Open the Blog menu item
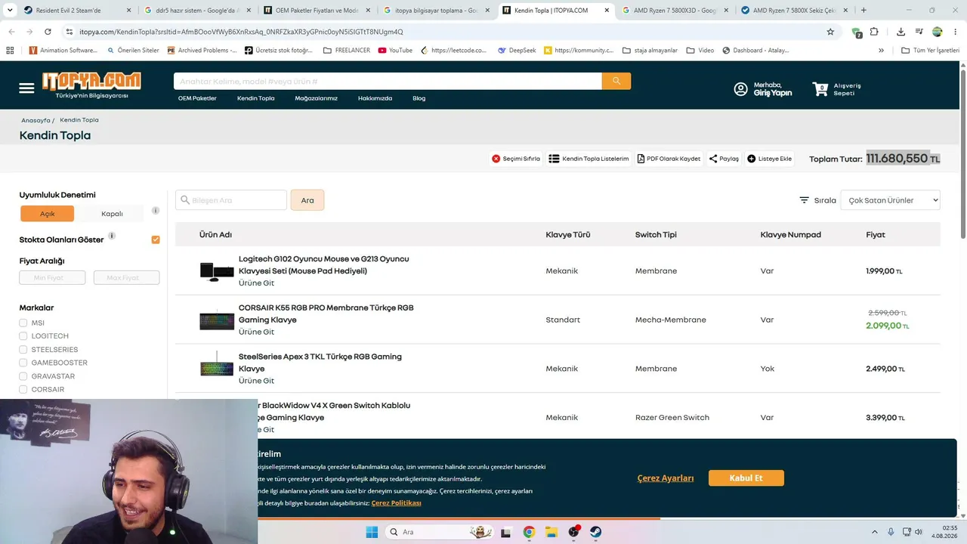The image size is (967, 544). pos(419,98)
